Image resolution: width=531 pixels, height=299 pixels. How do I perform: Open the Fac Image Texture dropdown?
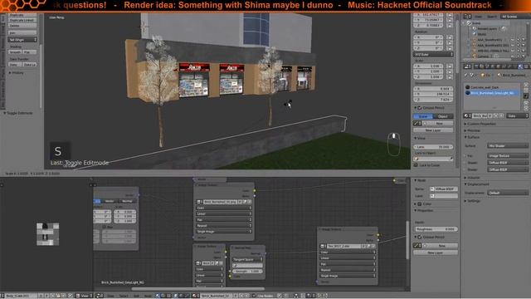point(508,155)
